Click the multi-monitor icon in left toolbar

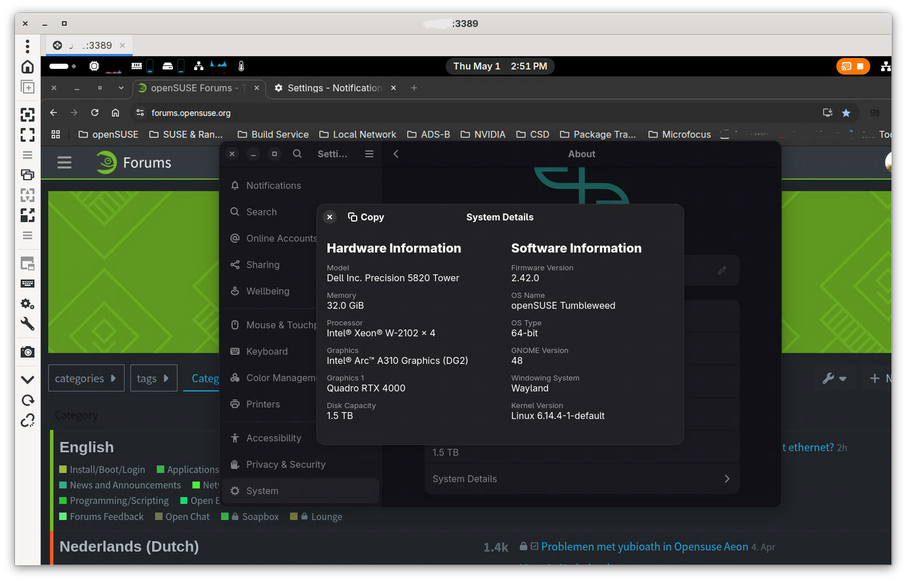[27, 174]
